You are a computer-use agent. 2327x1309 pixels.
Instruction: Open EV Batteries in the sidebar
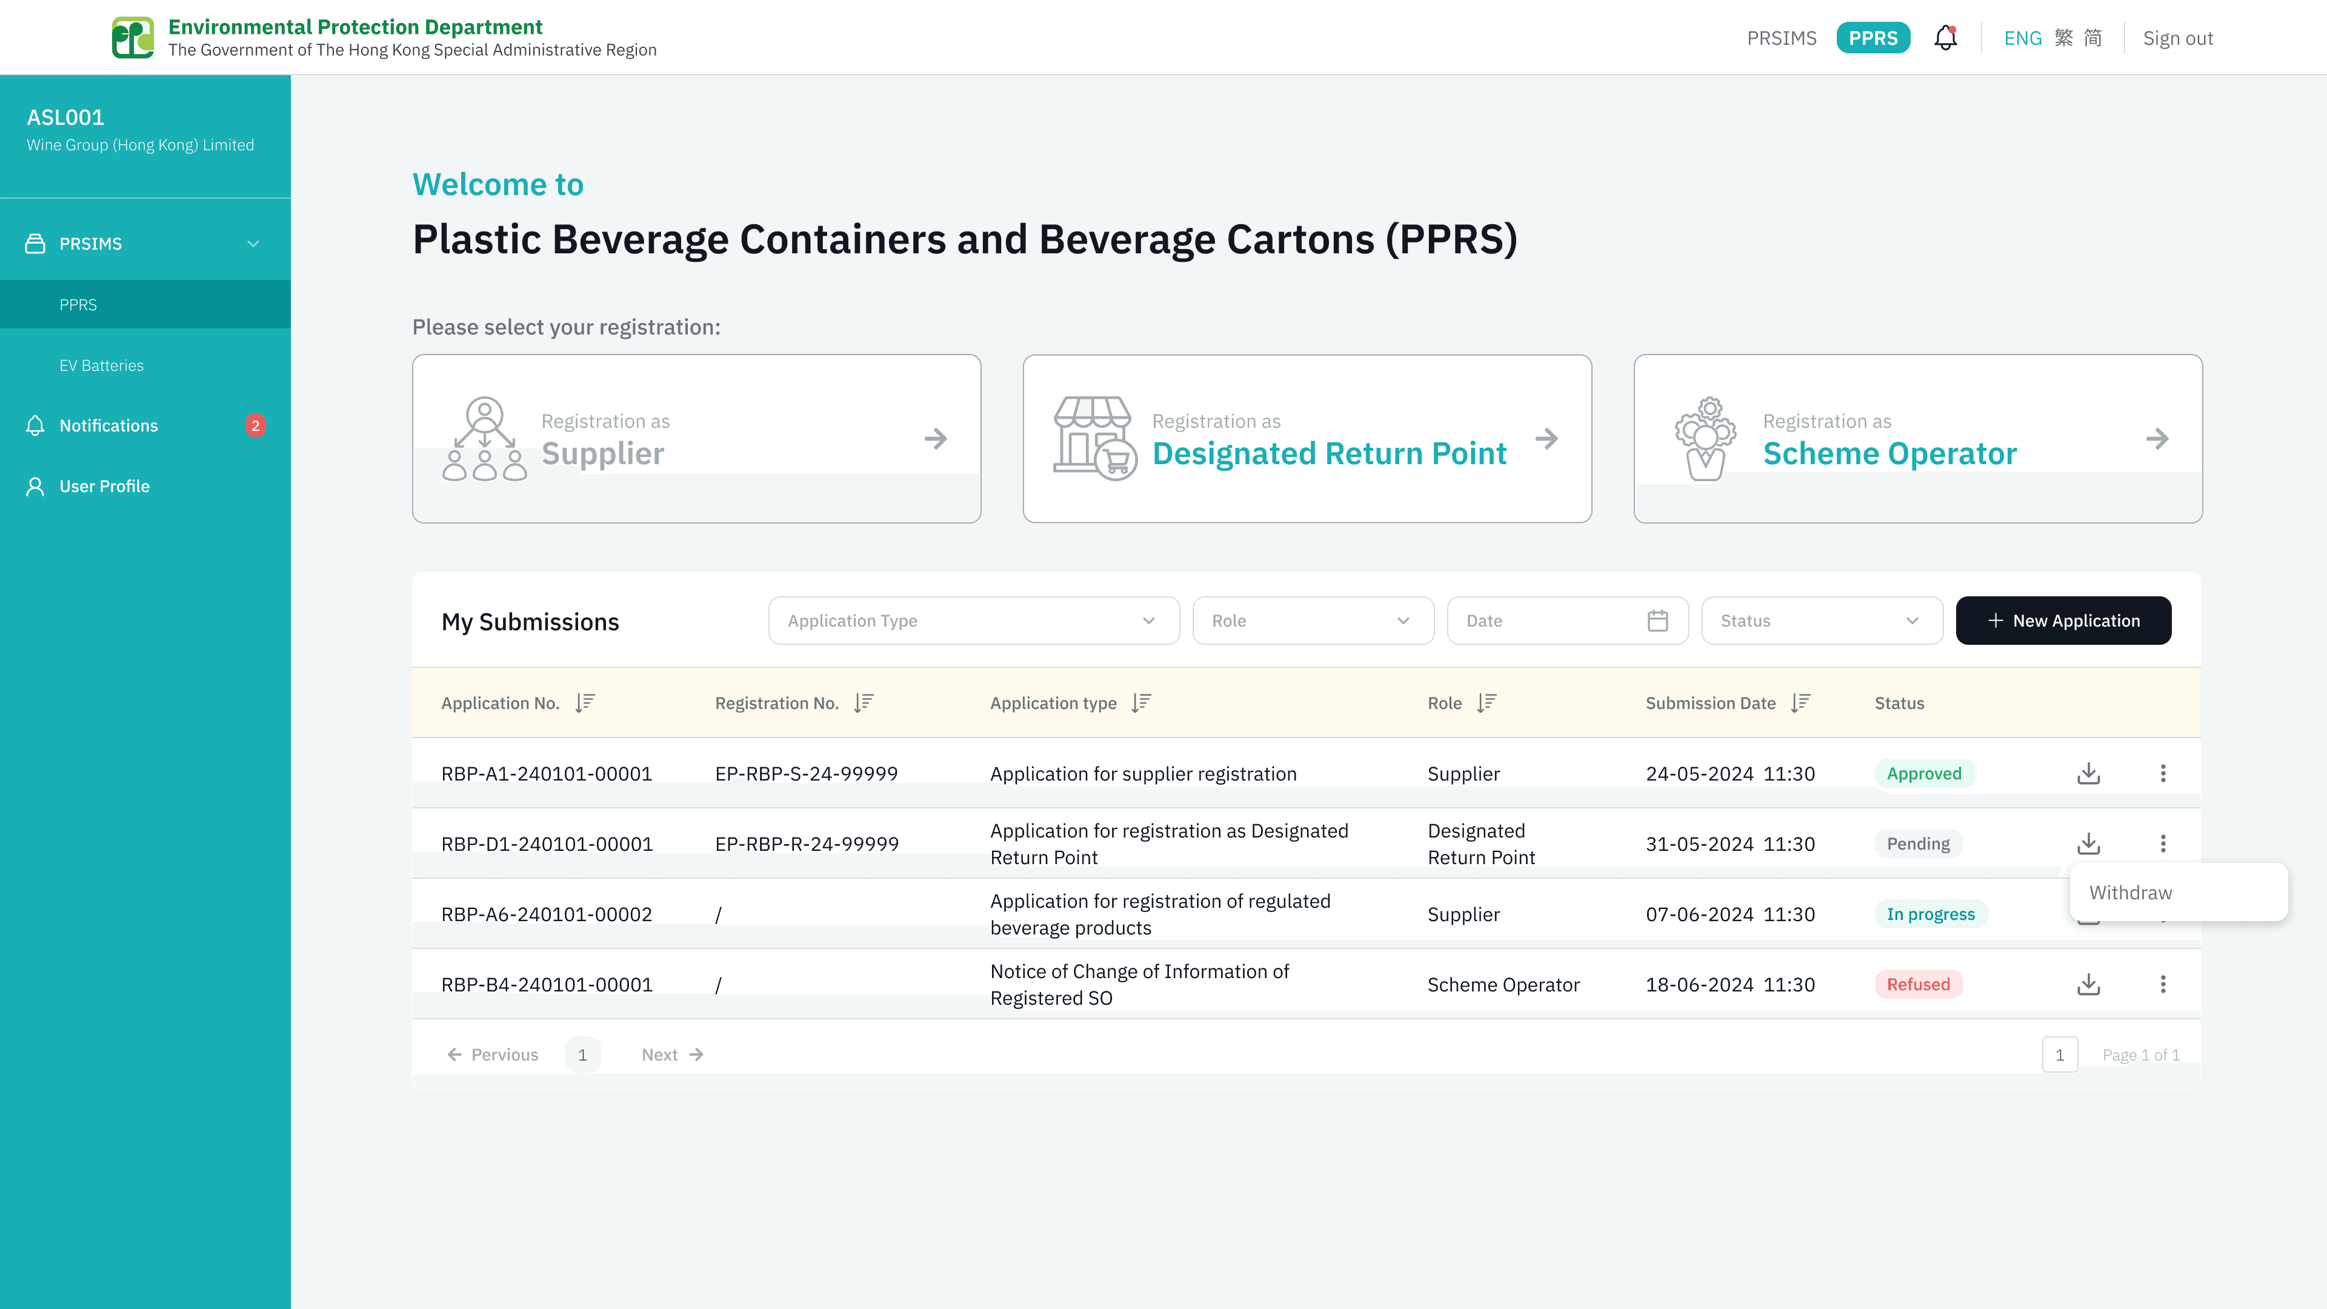101,365
